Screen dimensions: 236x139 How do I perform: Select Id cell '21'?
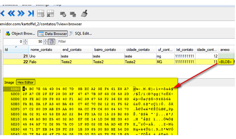[16, 56]
